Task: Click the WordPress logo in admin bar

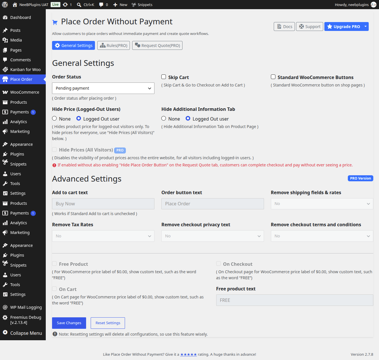Action: (5, 5)
